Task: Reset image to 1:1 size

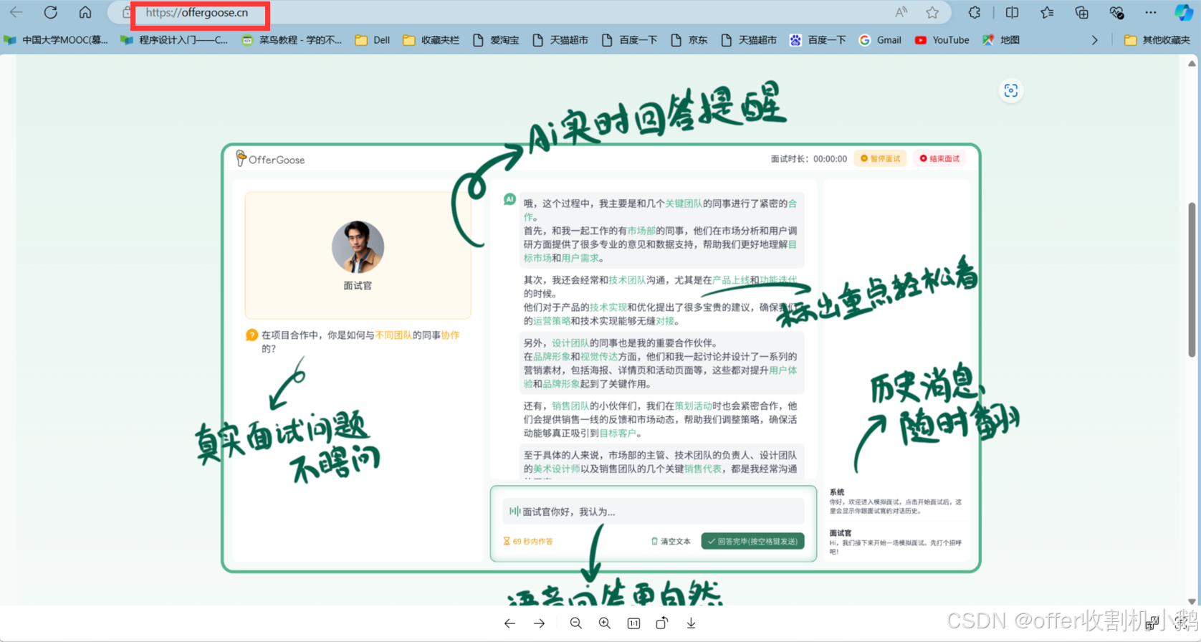Action: (x=633, y=623)
